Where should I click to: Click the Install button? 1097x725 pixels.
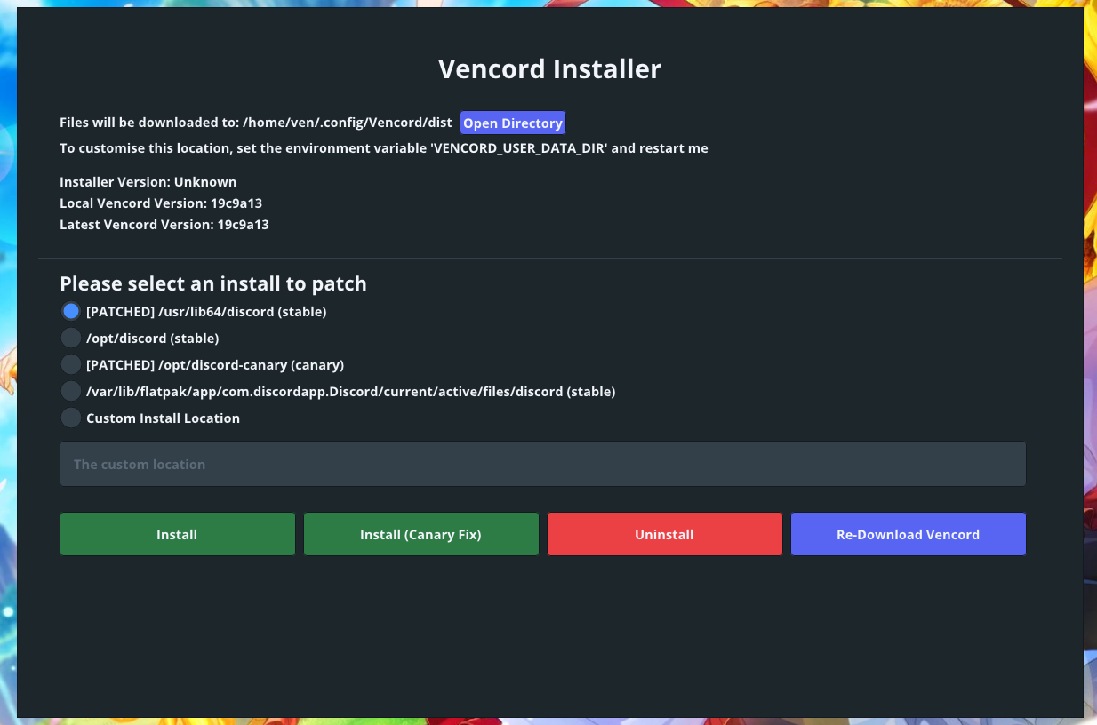(177, 534)
